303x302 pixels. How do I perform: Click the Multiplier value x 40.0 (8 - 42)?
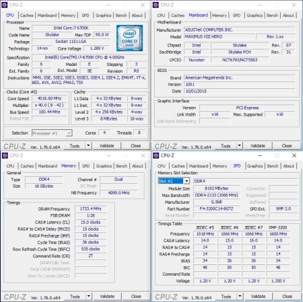pos(50,105)
